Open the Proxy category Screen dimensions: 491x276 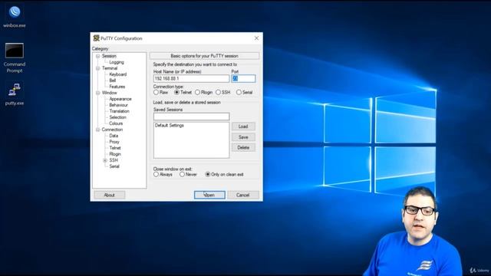(x=114, y=142)
